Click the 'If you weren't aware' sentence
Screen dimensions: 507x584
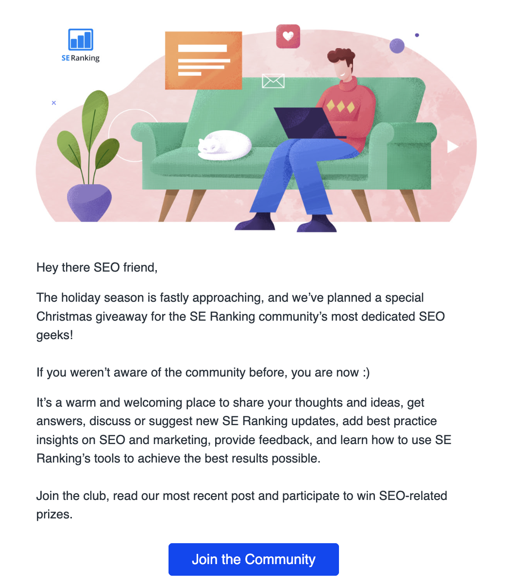pos(203,373)
